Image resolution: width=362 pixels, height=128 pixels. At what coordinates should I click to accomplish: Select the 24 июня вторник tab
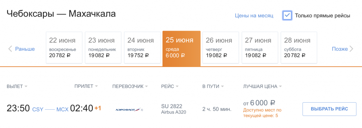142,47
